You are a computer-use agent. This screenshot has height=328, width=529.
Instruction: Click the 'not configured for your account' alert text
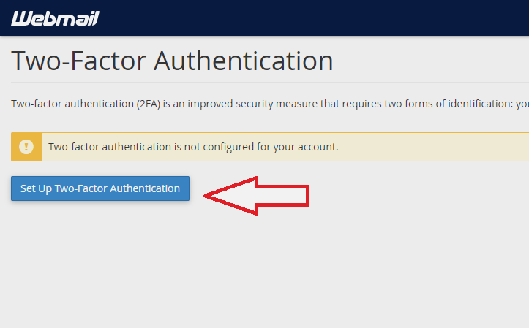(193, 147)
